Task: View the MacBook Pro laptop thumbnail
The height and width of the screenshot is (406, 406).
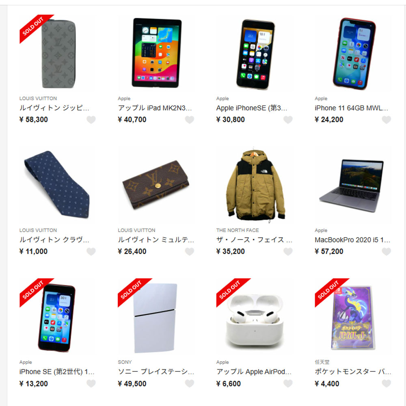Action: (353, 185)
